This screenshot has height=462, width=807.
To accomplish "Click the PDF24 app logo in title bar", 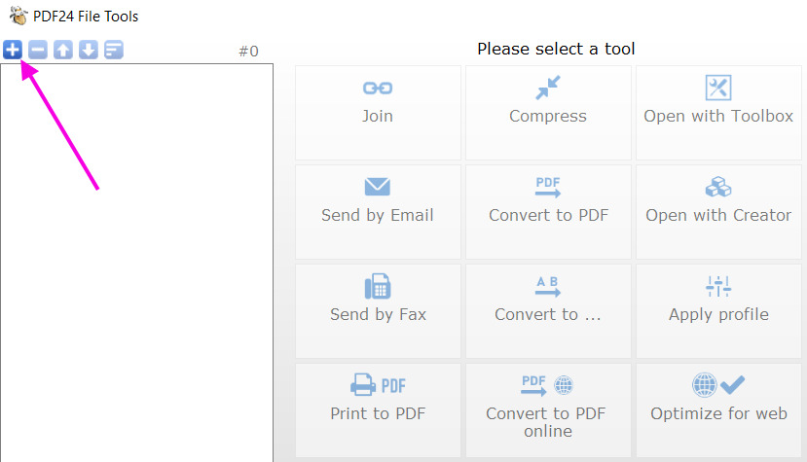I will pyautogui.click(x=18, y=16).
